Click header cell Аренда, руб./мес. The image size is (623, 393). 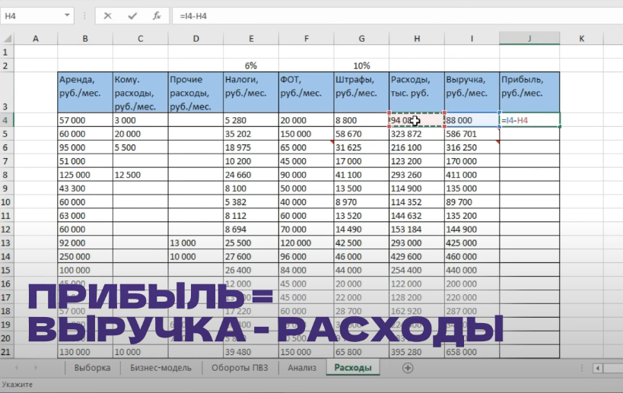pyautogui.click(x=85, y=93)
